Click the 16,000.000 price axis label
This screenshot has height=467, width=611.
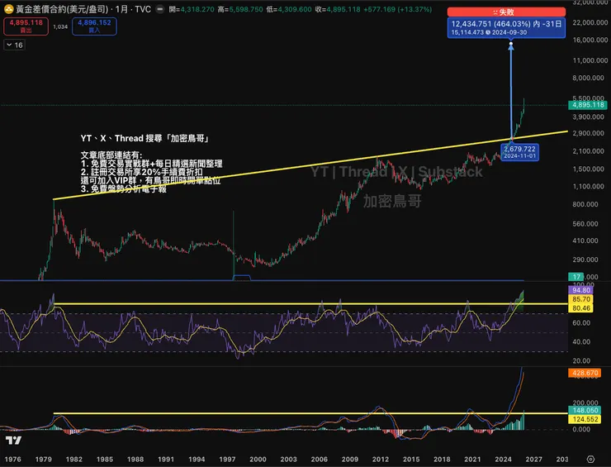point(590,40)
